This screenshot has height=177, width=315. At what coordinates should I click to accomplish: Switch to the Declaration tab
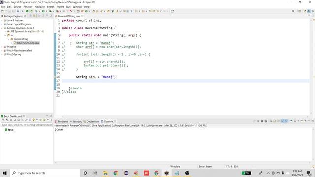pos(92,121)
